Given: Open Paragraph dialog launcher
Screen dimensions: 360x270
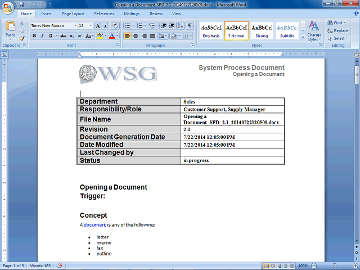Looking at the screenshot, I should click(x=192, y=45).
